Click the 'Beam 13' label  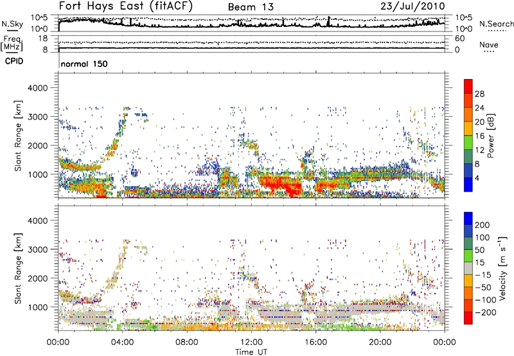251,7
